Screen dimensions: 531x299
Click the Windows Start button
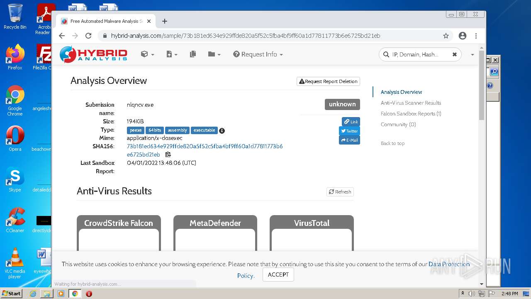click(12, 294)
